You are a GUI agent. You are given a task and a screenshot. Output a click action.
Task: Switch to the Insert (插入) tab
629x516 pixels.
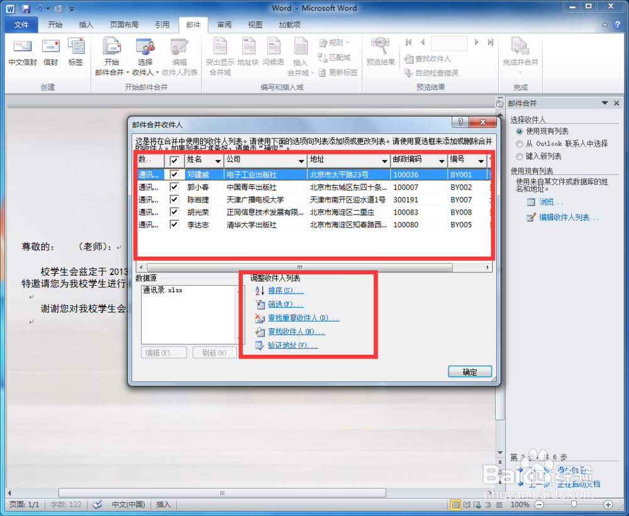click(86, 25)
